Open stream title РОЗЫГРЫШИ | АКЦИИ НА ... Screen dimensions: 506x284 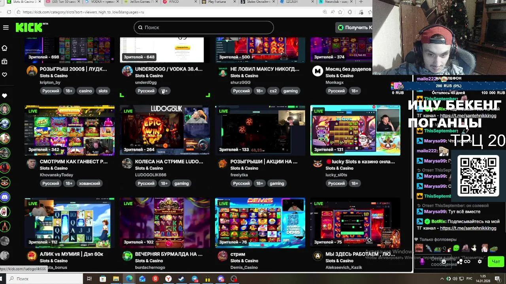(264, 162)
